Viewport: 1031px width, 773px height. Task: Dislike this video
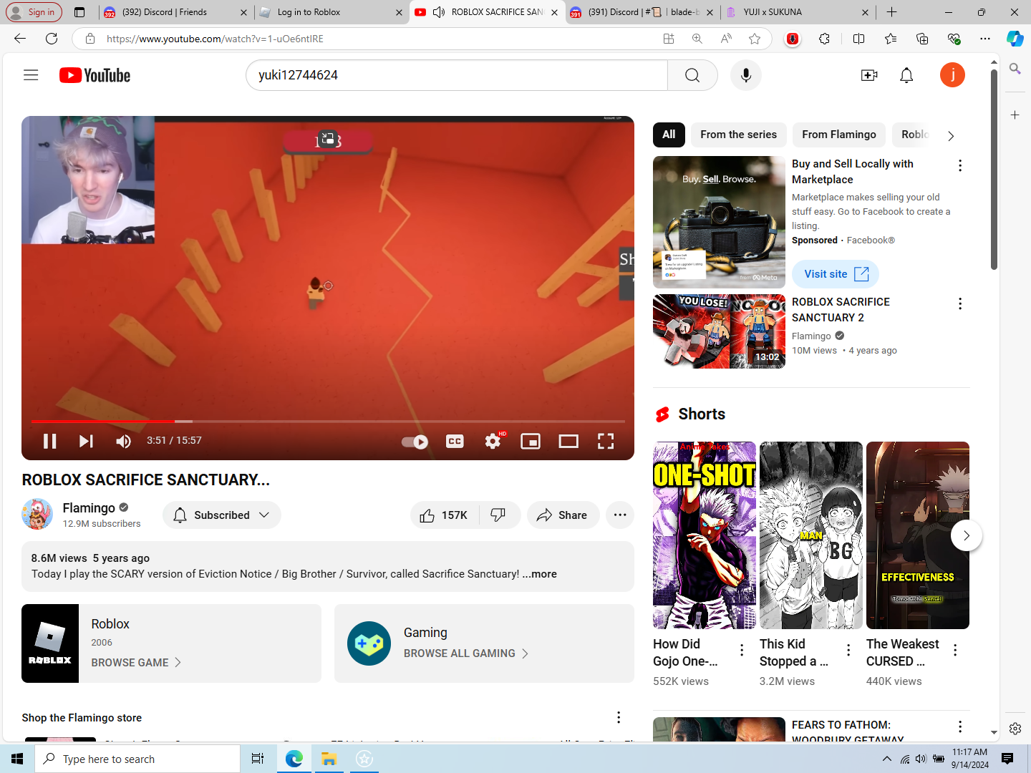[499, 515]
